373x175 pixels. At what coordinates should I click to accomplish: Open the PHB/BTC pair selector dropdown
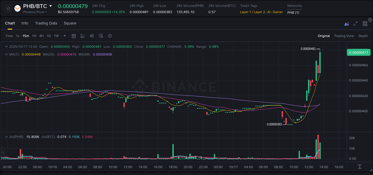click(50, 6)
